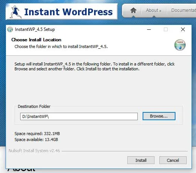The image size is (196, 173).
Task: Click the running man logo icon
Action: 16,12
